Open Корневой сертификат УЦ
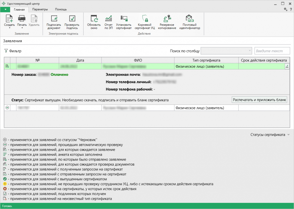The width and height of the screenshot is (294, 209). (x=145, y=22)
